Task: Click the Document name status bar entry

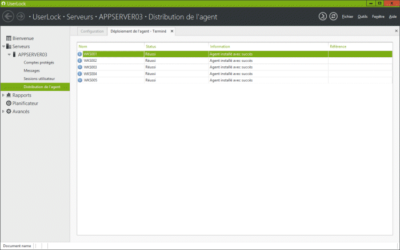Action: 17,246
